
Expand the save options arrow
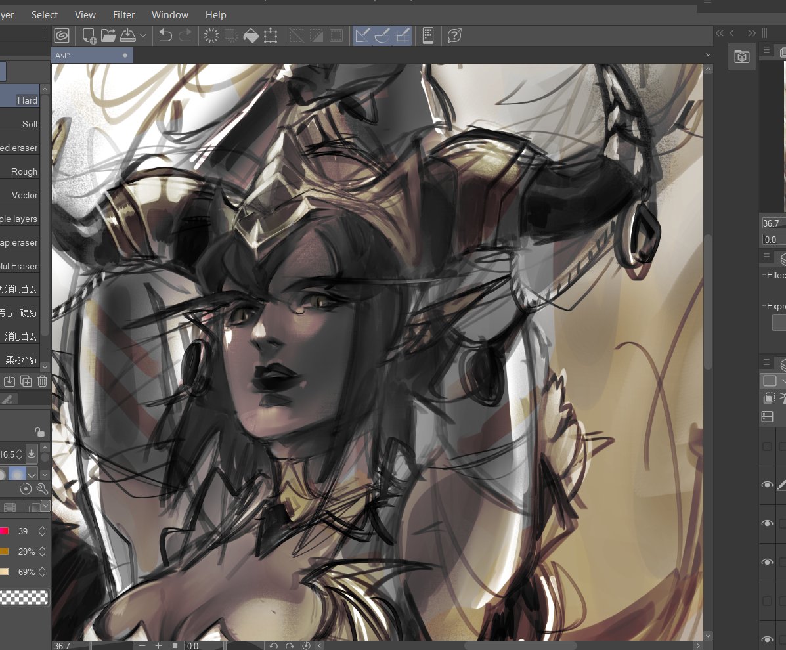(x=143, y=35)
